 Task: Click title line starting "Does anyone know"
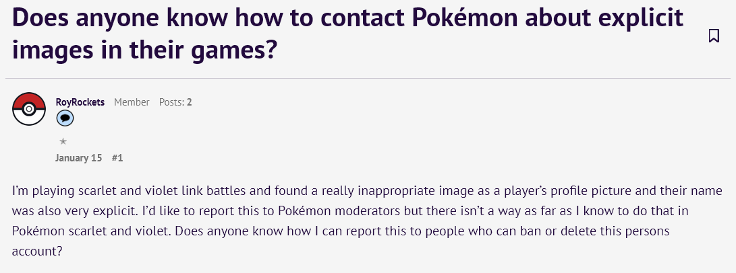tap(348, 17)
